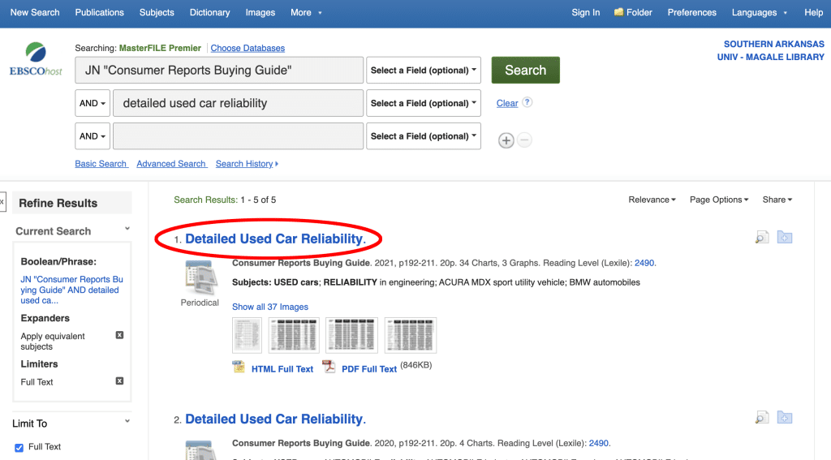831x460 pixels.
Task: Click the Choose Databases link
Action: (x=248, y=49)
